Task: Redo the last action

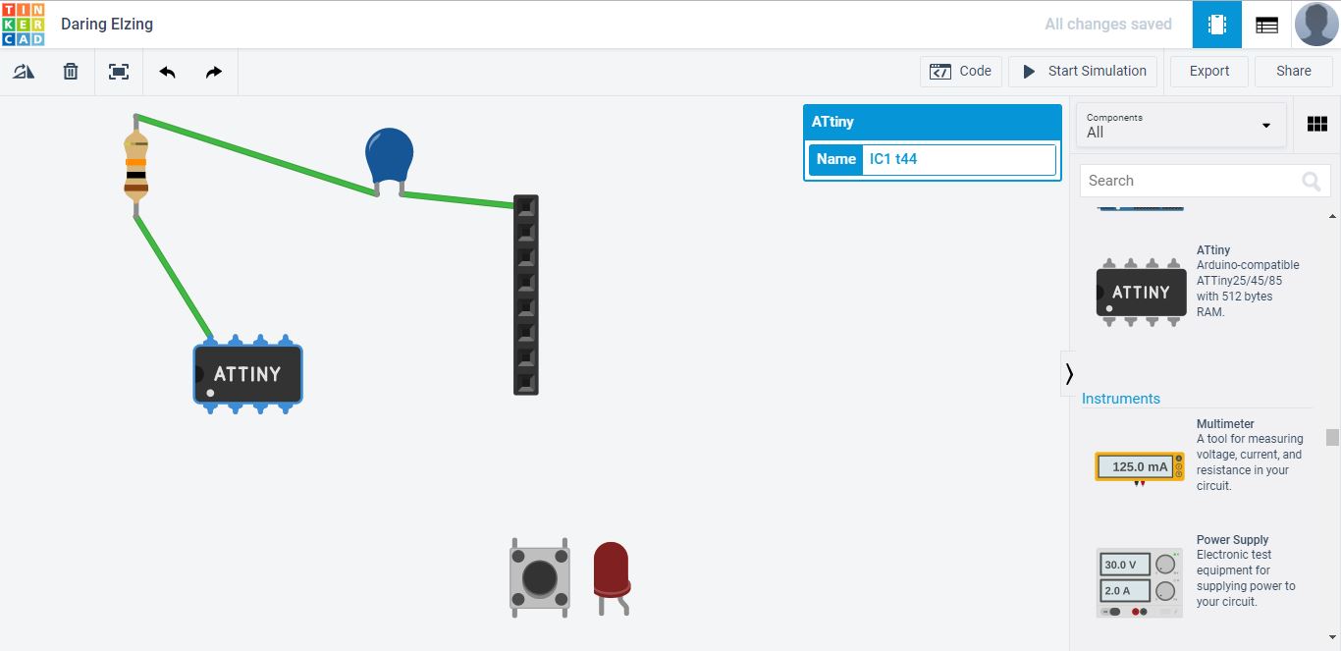Action: (214, 72)
